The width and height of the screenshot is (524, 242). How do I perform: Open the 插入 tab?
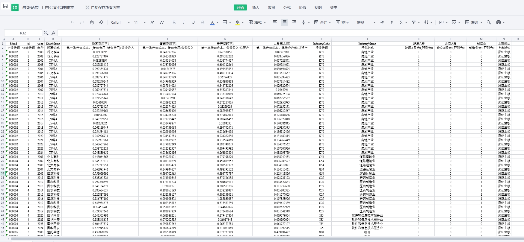coord(256,7)
